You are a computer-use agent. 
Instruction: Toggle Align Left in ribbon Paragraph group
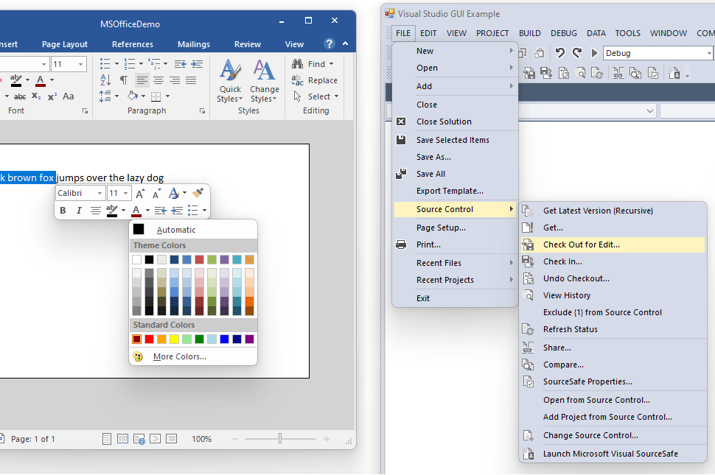(x=142, y=80)
